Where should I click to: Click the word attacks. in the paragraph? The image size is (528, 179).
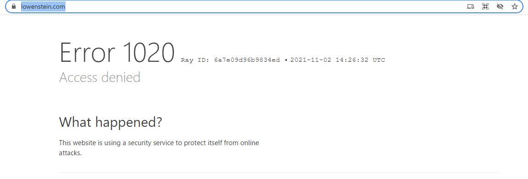coord(71,153)
